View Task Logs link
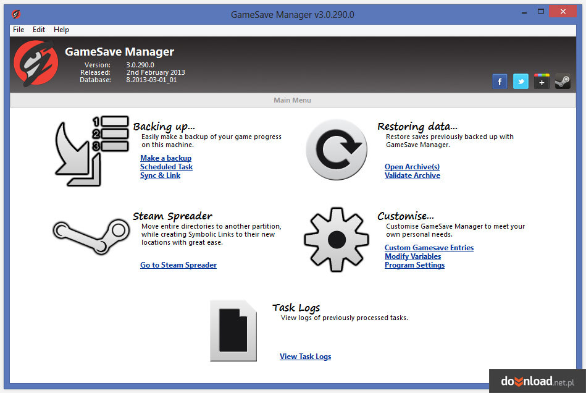This screenshot has width=586, height=393. click(305, 357)
